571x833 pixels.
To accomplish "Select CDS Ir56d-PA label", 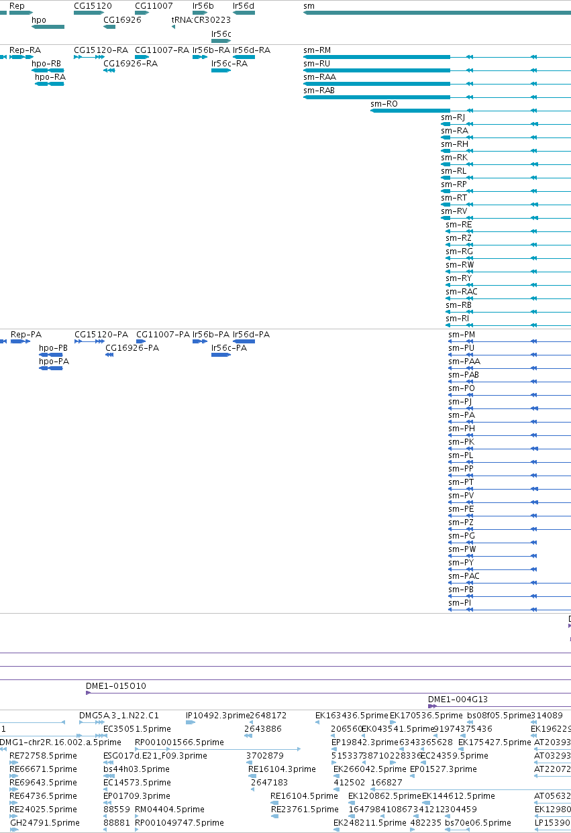I will click(251, 334).
